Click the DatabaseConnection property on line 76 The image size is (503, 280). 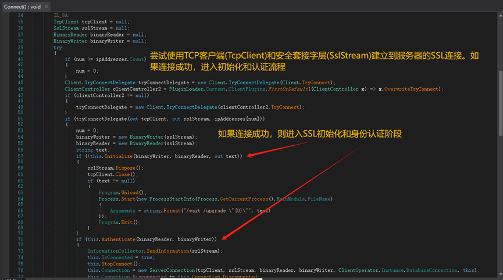[432, 270]
